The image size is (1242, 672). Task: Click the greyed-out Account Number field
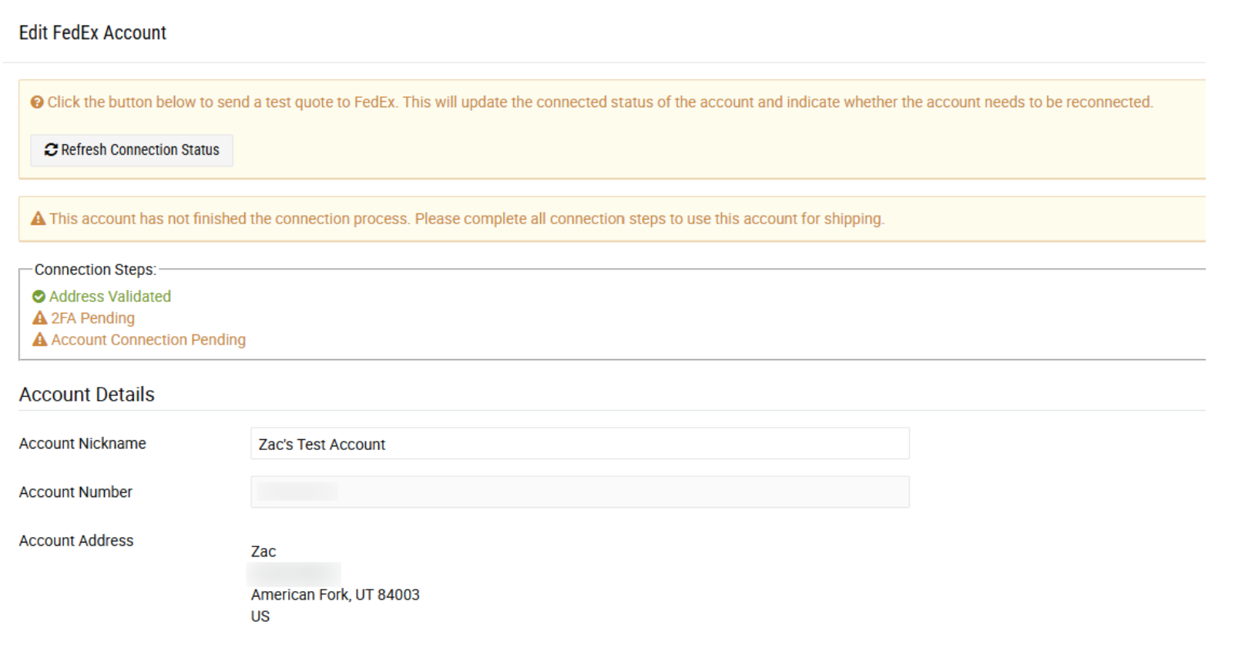579,492
